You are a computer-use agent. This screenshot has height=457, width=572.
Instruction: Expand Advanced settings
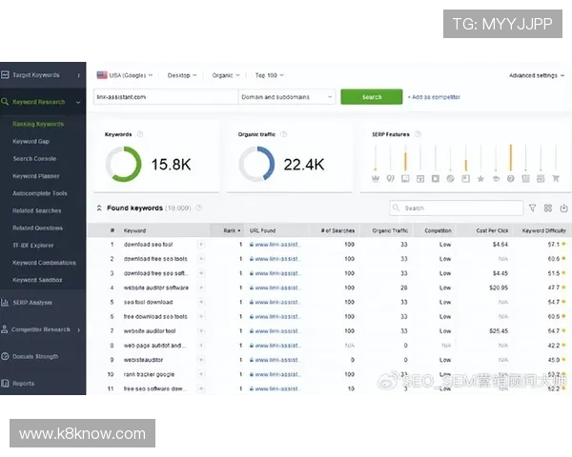536,75
